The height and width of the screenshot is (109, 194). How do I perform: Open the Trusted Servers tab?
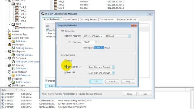click(x=107, y=19)
